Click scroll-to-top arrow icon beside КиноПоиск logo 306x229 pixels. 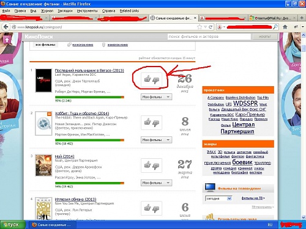7,39
